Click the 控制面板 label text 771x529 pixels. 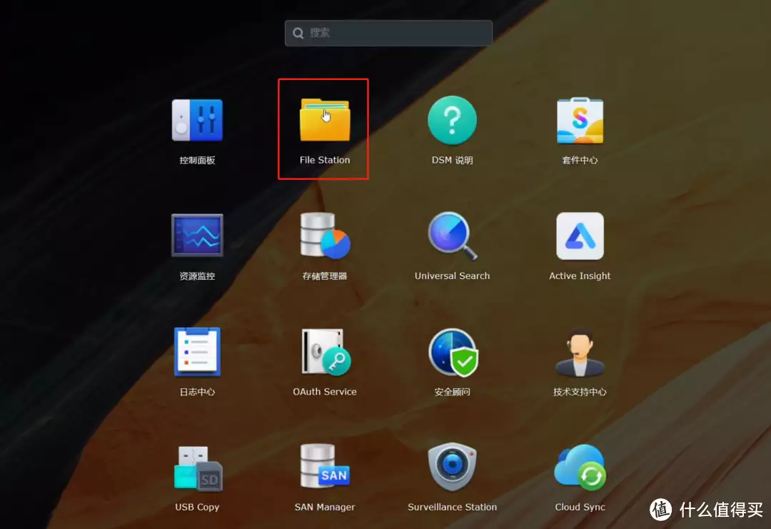[x=197, y=161]
